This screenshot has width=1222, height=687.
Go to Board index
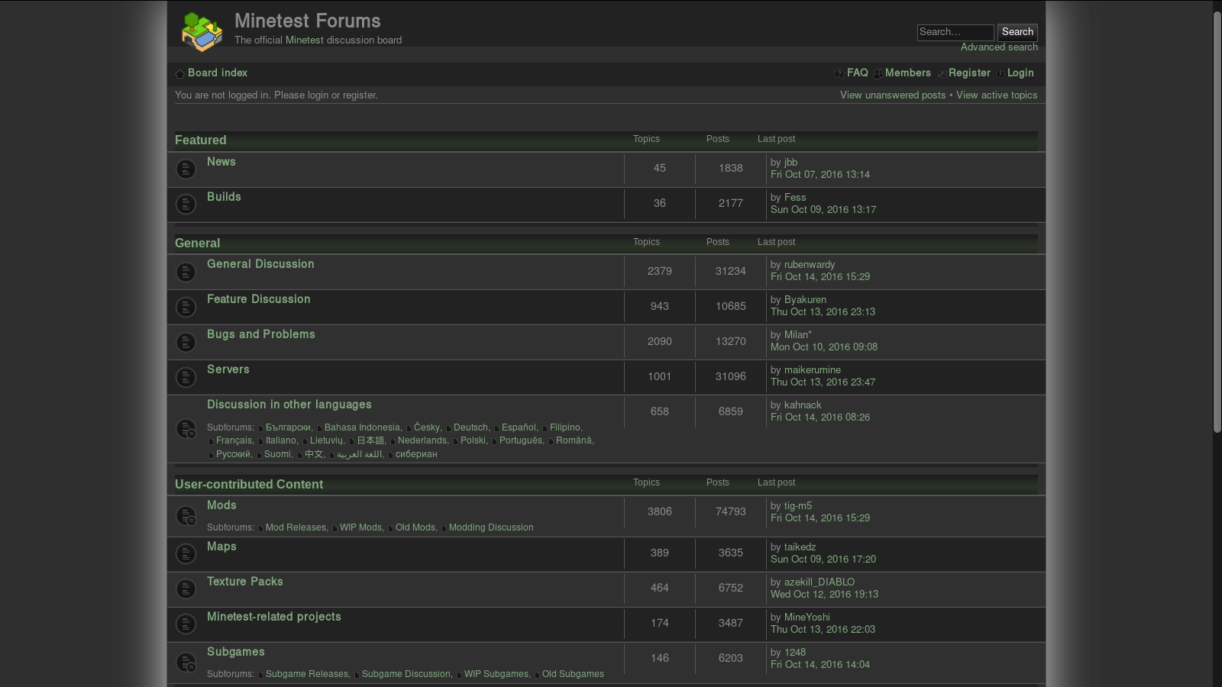pos(218,73)
